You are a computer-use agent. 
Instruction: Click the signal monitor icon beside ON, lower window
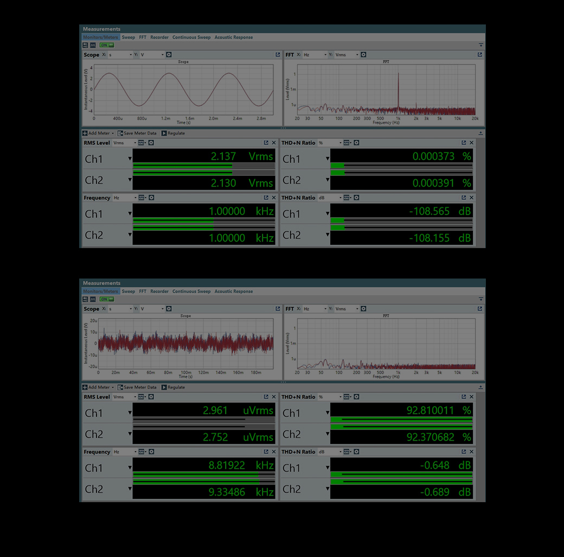(x=93, y=299)
